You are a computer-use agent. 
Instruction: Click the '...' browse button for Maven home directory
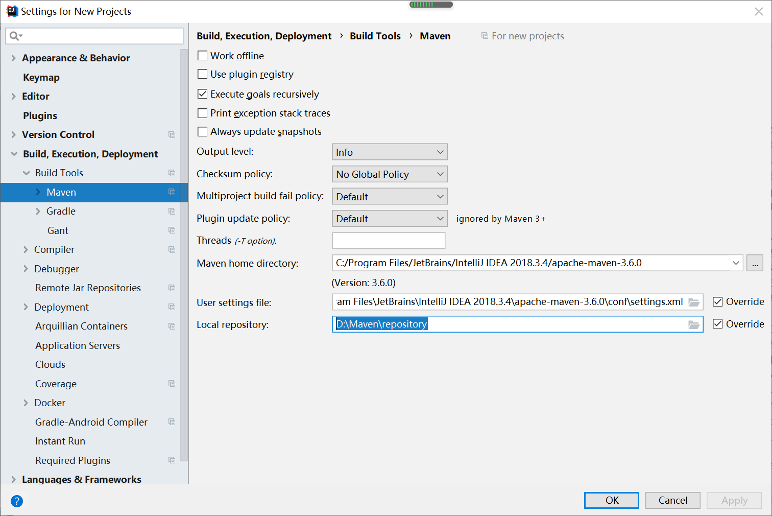click(x=755, y=263)
